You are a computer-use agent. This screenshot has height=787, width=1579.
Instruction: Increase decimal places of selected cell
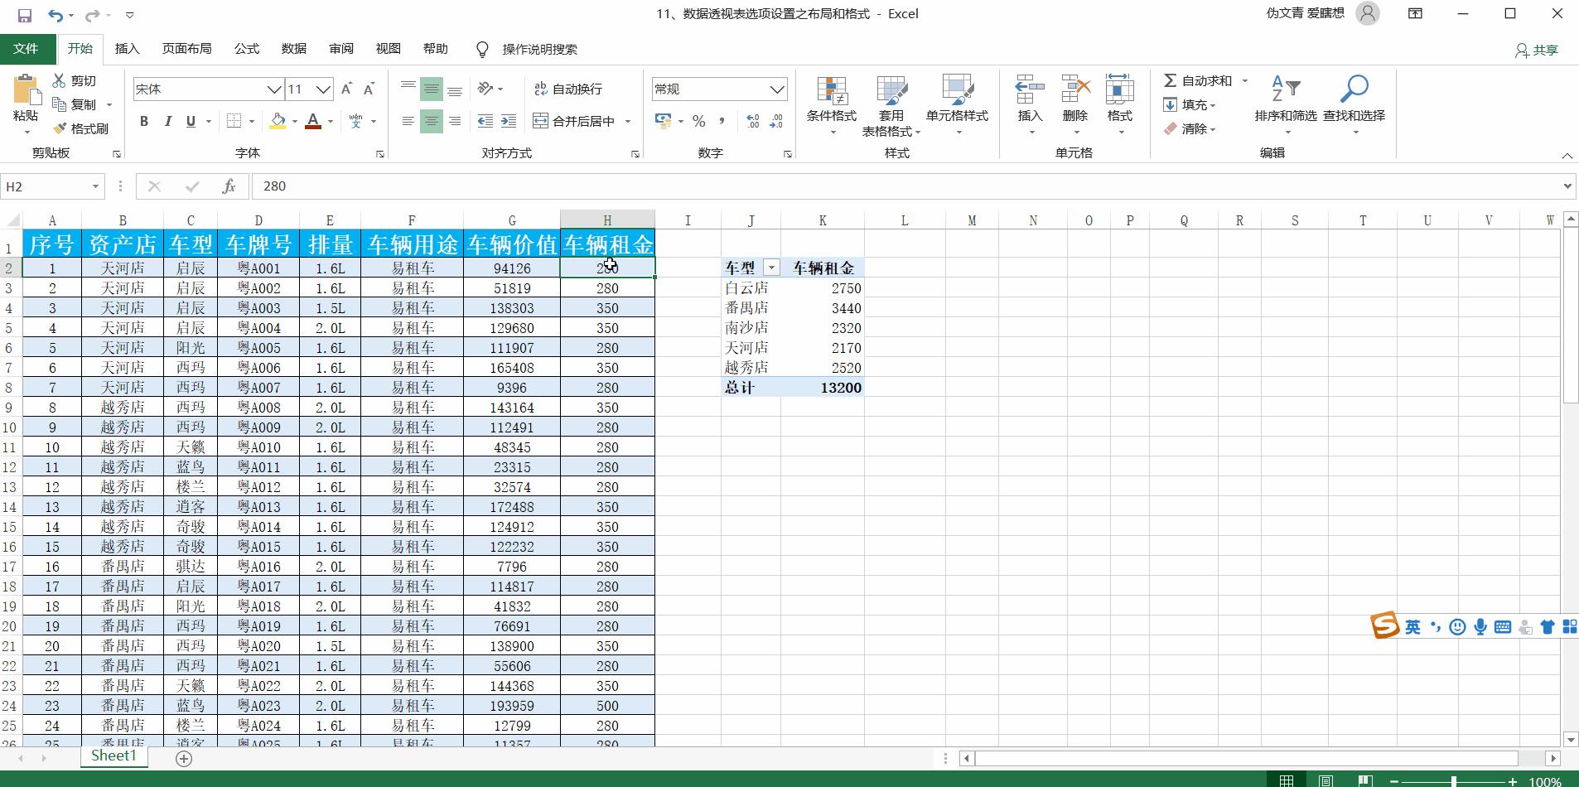coord(751,121)
